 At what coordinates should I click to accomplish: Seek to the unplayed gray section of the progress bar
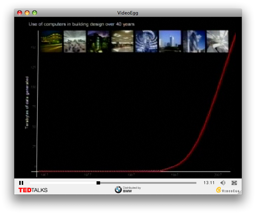(x=150, y=183)
